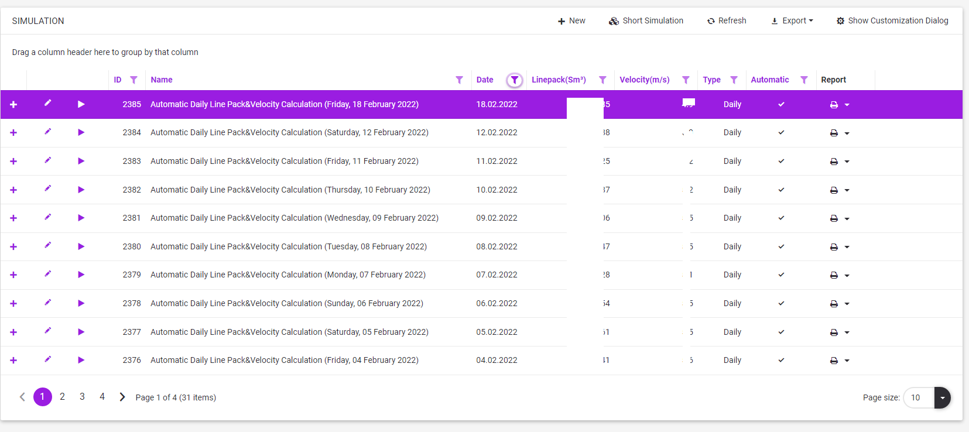
Task: Go to page 3 of results
Action: (82, 397)
